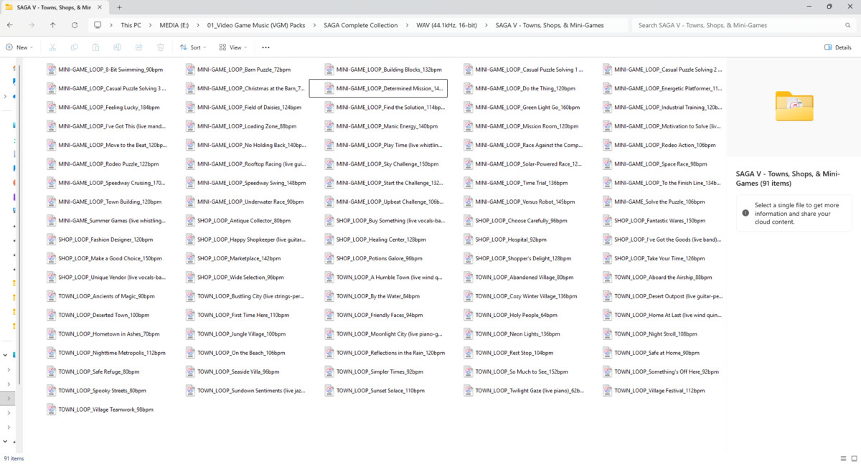Refresh the current folder view
The image size is (861, 464).
click(75, 25)
